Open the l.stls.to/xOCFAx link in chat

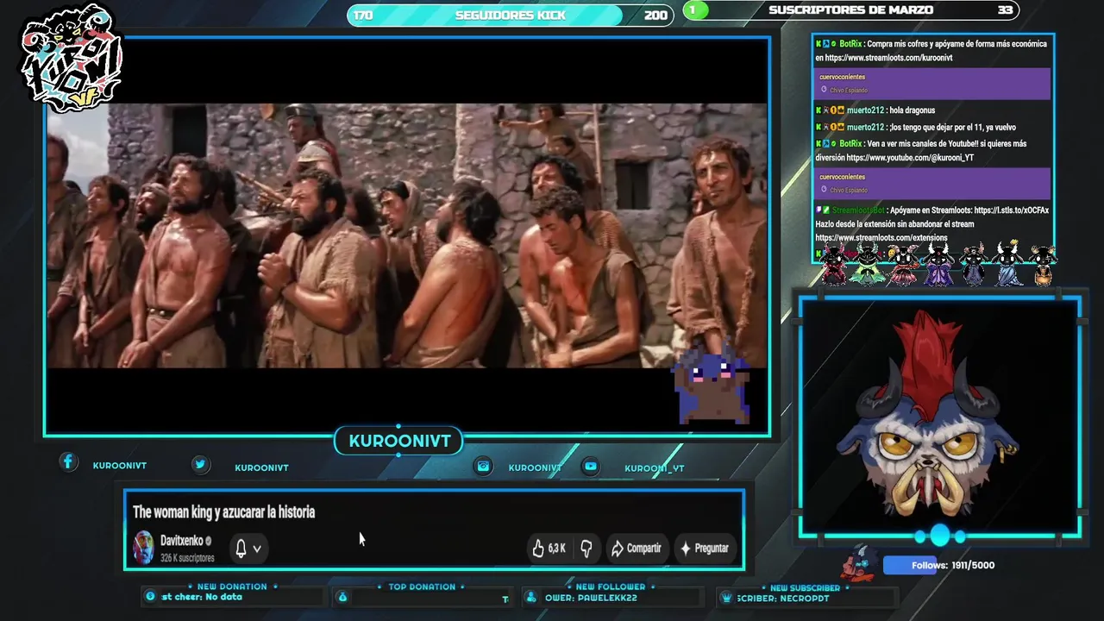(1012, 210)
